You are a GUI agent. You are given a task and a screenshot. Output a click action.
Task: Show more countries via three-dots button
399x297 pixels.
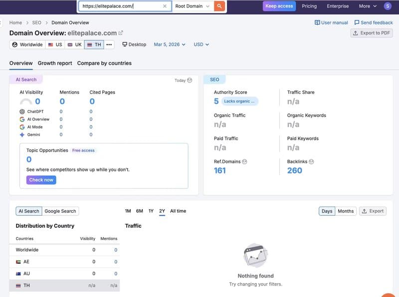[x=109, y=44]
